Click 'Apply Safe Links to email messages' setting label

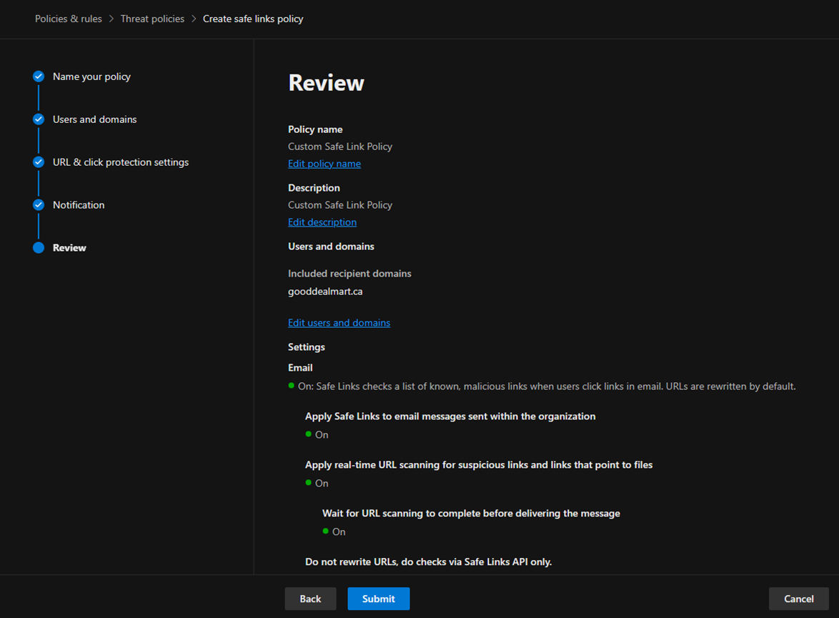(450, 417)
